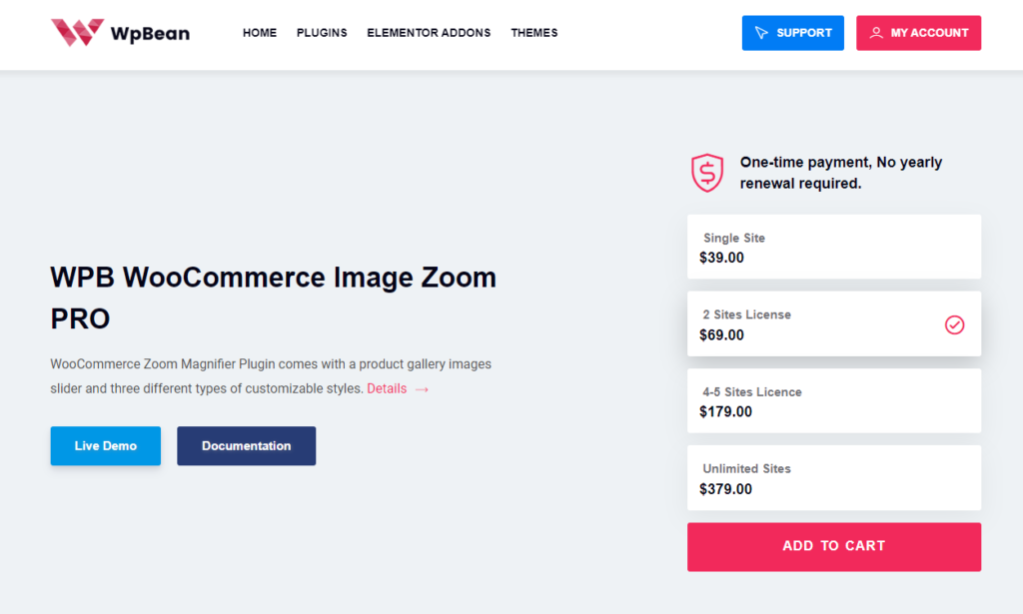
Task: Click the $69.00 price
Action: tap(721, 335)
